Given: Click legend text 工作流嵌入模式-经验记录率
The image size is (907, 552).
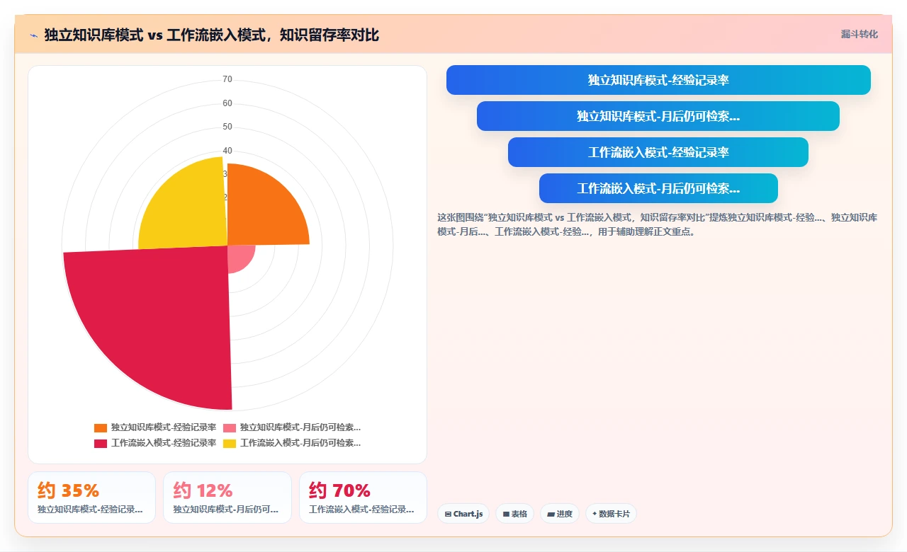Looking at the screenshot, I should click(164, 443).
